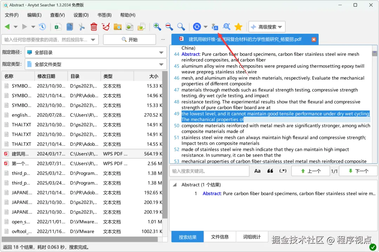This screenshot has height=252, width=379.
Task: Click the blue document copy icon
Action: [69, 27]
